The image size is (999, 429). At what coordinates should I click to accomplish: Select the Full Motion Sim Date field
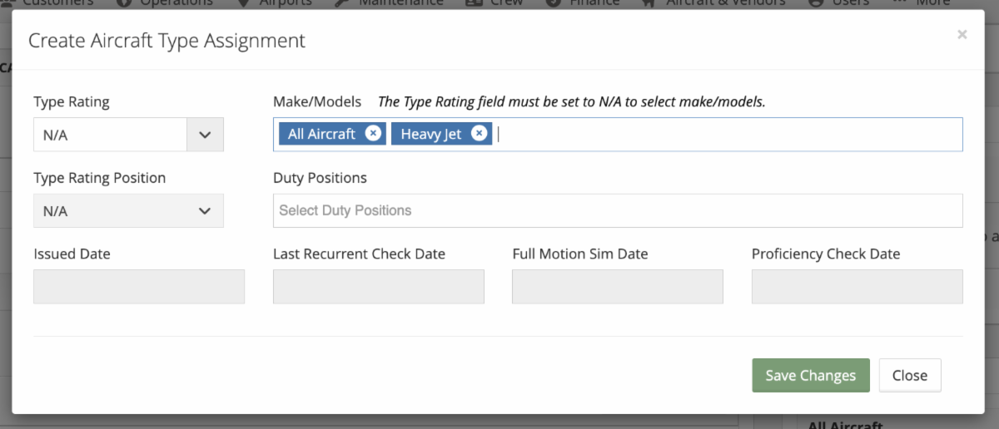coord(618,287)
